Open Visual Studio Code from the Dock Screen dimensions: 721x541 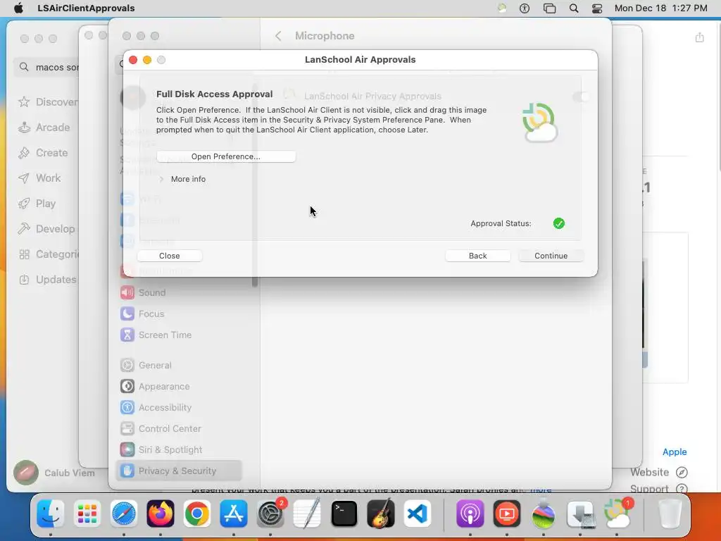[417, 514]
